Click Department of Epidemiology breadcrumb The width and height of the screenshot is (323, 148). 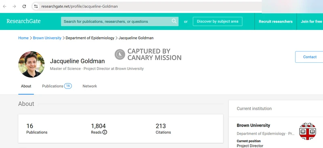tap(90, 38)
